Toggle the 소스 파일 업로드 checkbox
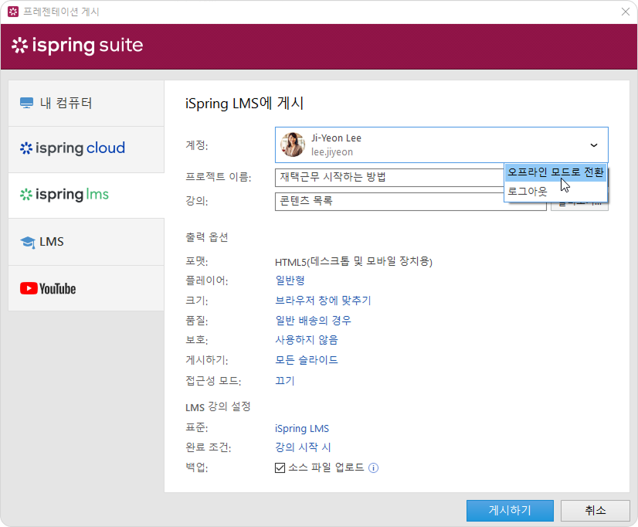Image resolution: width=638 pixels, height=527 pixels. coord(280,468)
